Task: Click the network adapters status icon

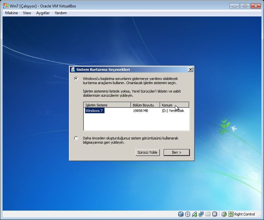Action: point(201,214)
